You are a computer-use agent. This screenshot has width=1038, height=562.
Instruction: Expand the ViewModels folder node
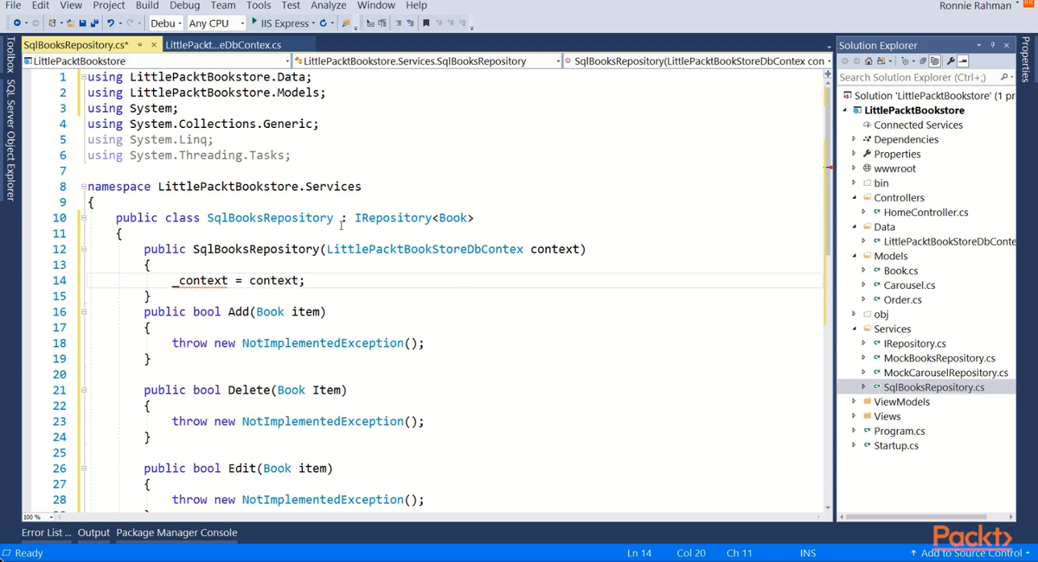[855, 402]
